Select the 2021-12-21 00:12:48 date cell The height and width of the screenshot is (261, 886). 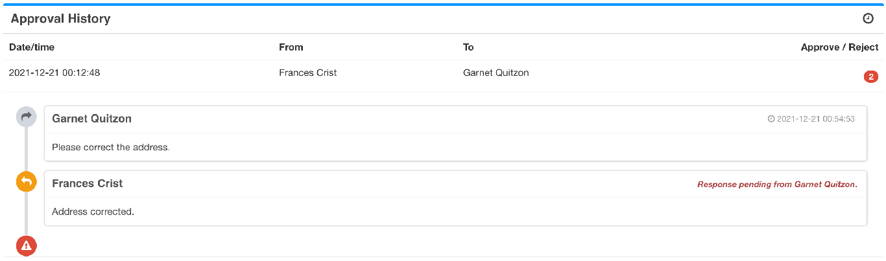point(54,73)
